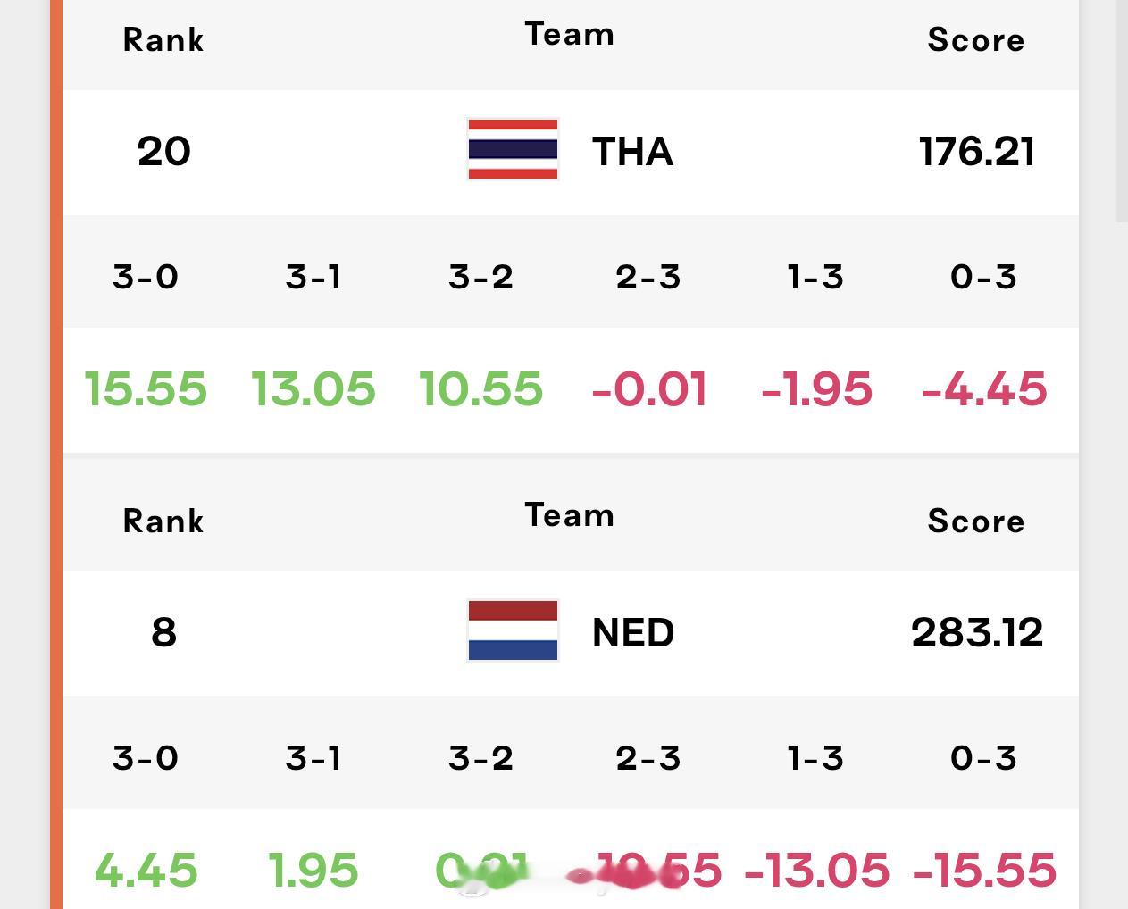Image resolution: width=1128 pixels, height=909 pixels.
Task: Click the Rank header in the Netherlands table
Action: click(163, 521)
